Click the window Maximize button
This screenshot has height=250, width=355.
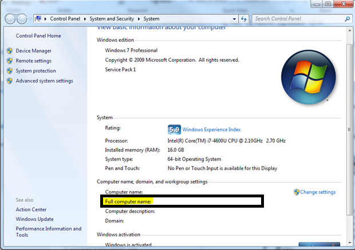coord(328,4)
